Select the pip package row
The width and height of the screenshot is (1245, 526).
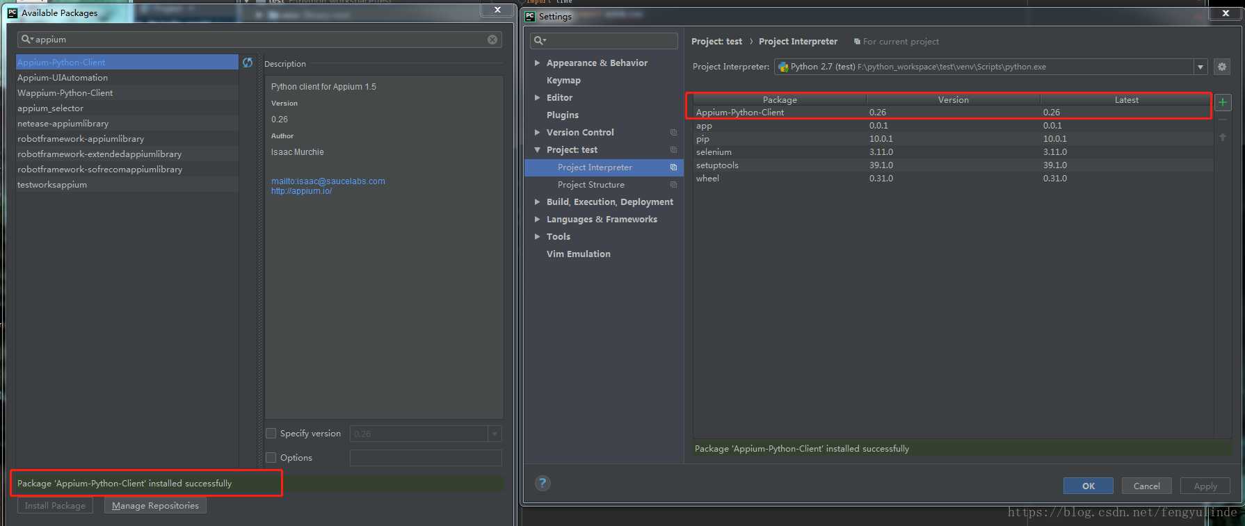pos(953,139)
